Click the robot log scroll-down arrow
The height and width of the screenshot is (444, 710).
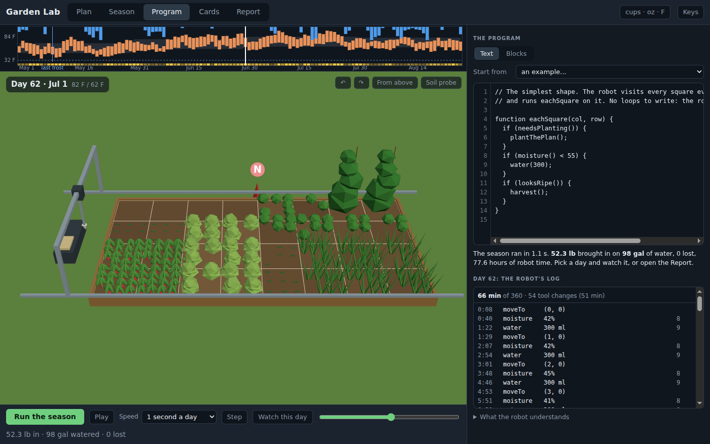click(700, 403)
